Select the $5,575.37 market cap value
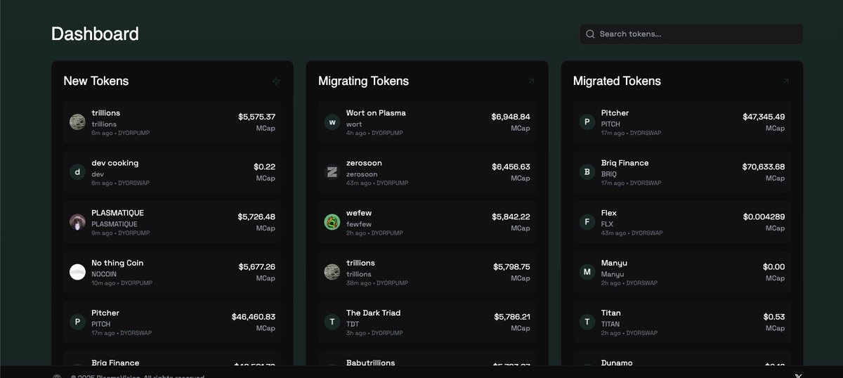 [256, 117]
